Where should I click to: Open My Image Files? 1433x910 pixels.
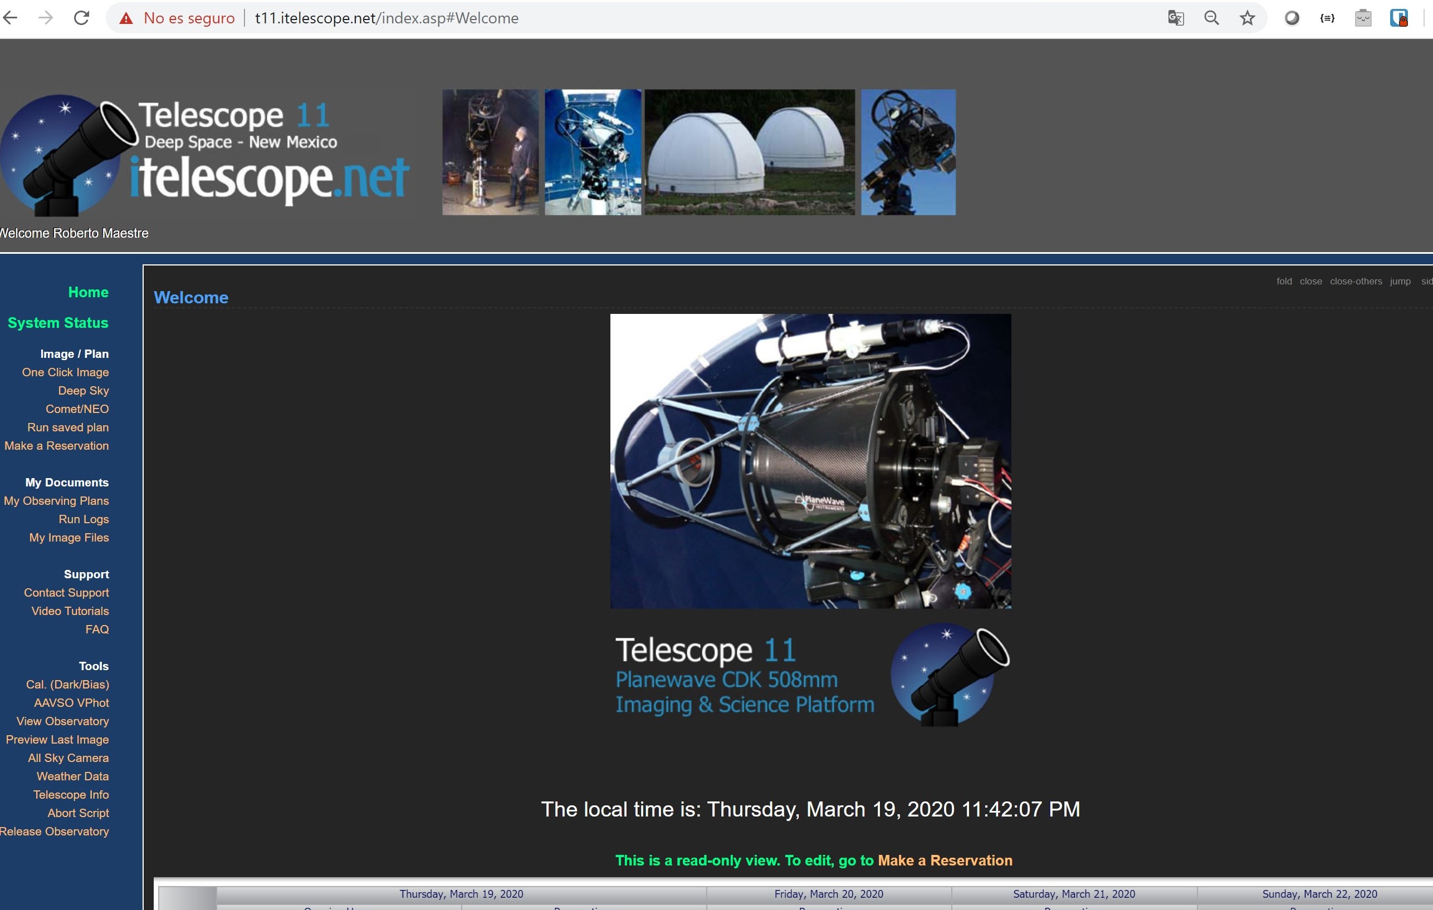(x=69, y=538)
